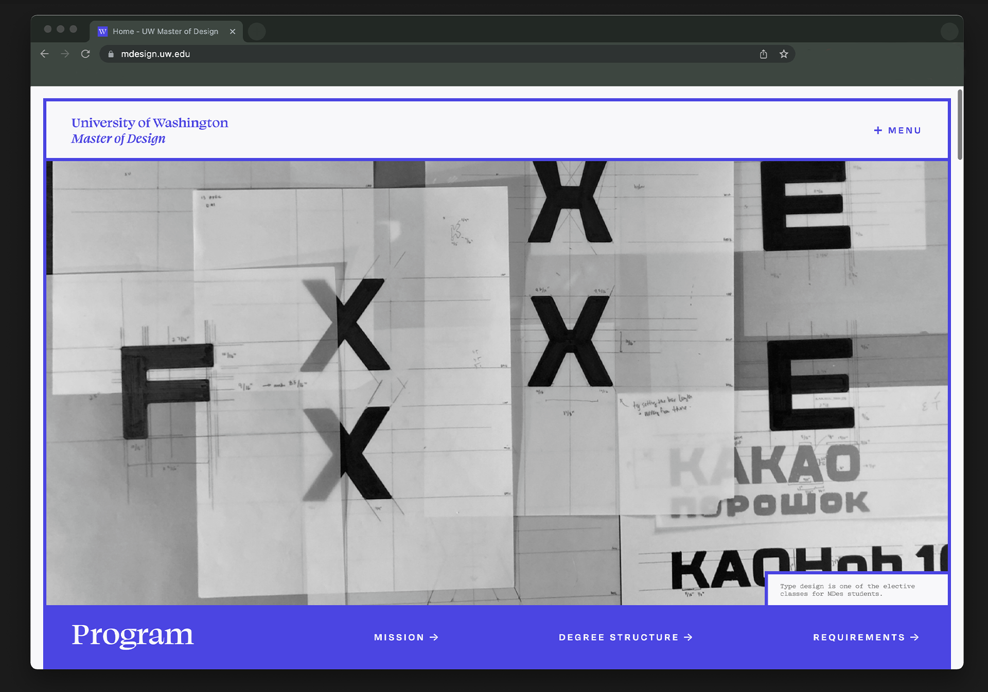Screen dimensions: 988x692
Task: Reload the current page
Action: [x=85, y=54]
